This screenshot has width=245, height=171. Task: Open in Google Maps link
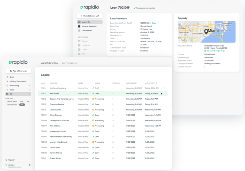tap(215, 51)
